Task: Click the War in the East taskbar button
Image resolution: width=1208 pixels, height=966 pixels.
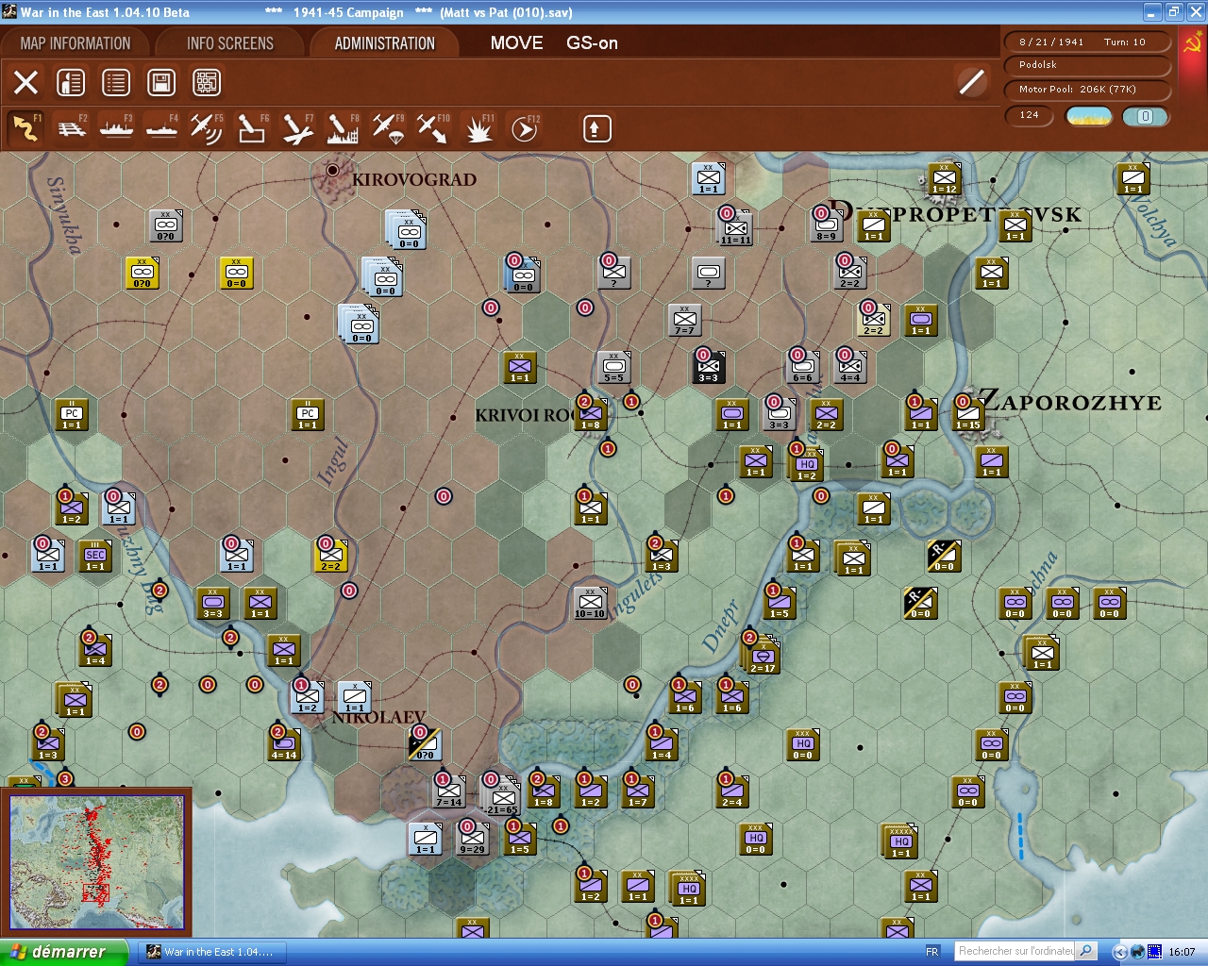Action: (210, 952)
